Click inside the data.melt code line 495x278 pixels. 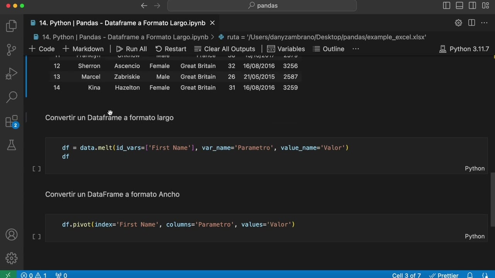(x=205, y=147)
